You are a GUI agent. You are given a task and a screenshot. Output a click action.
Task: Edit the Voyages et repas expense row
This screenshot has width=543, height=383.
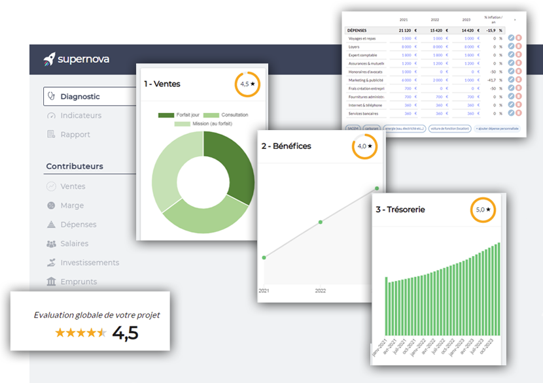point(511,39)
